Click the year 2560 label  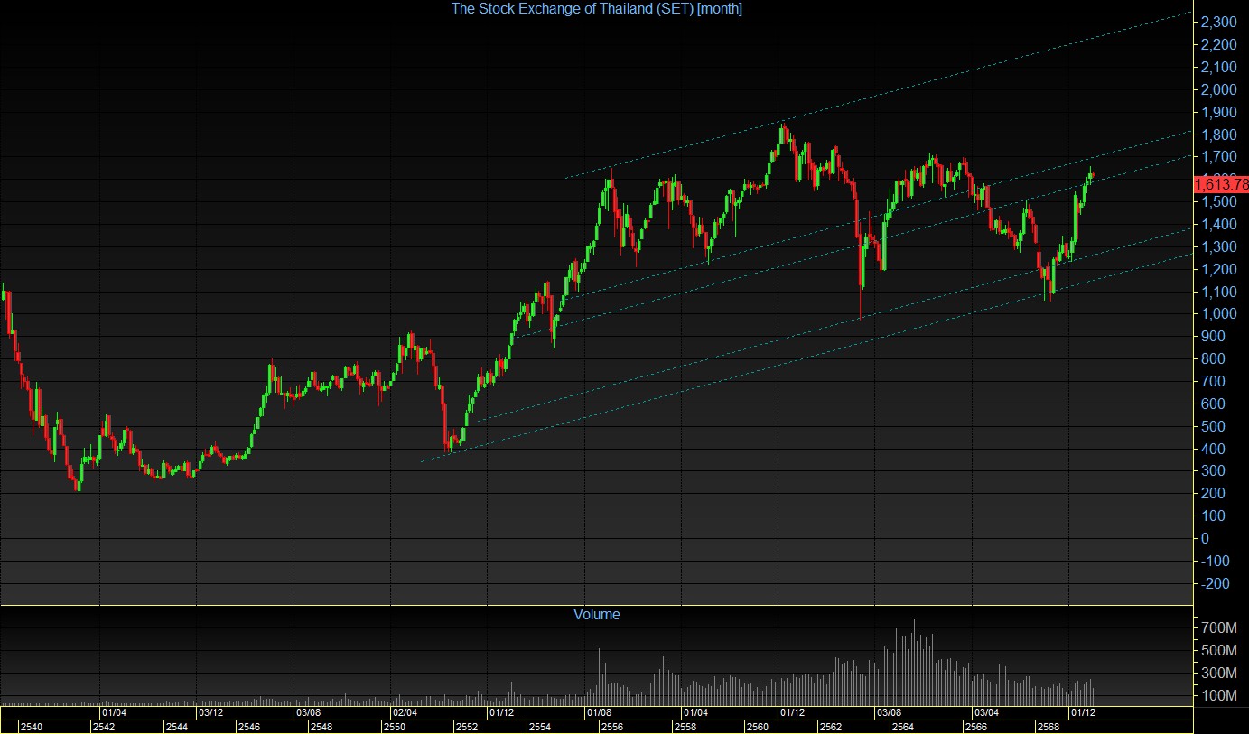tap(757, 727)
